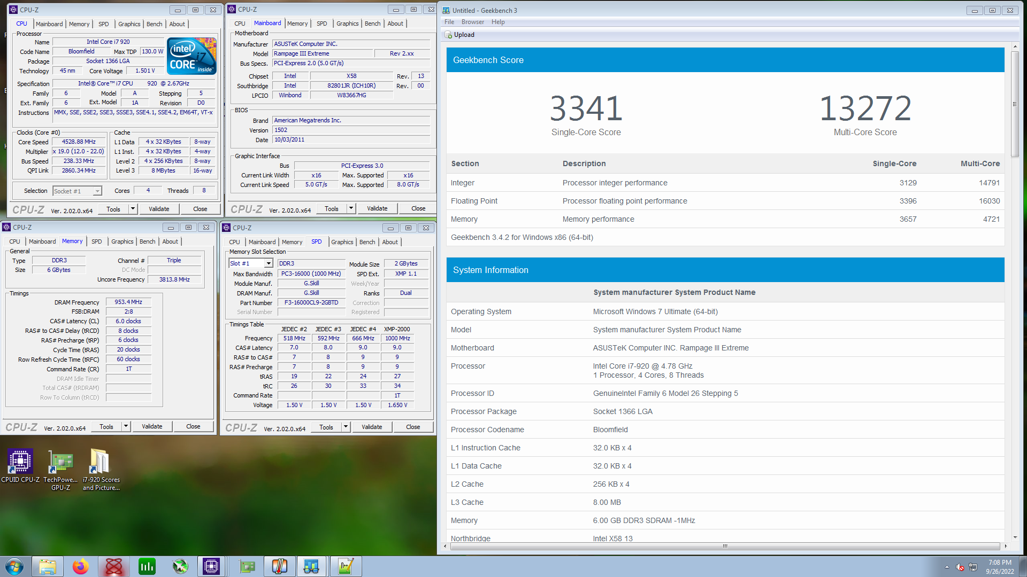Switch to Graphics tab in the Mainboard window
This screenshot has width=1027, height=577.
347,24
